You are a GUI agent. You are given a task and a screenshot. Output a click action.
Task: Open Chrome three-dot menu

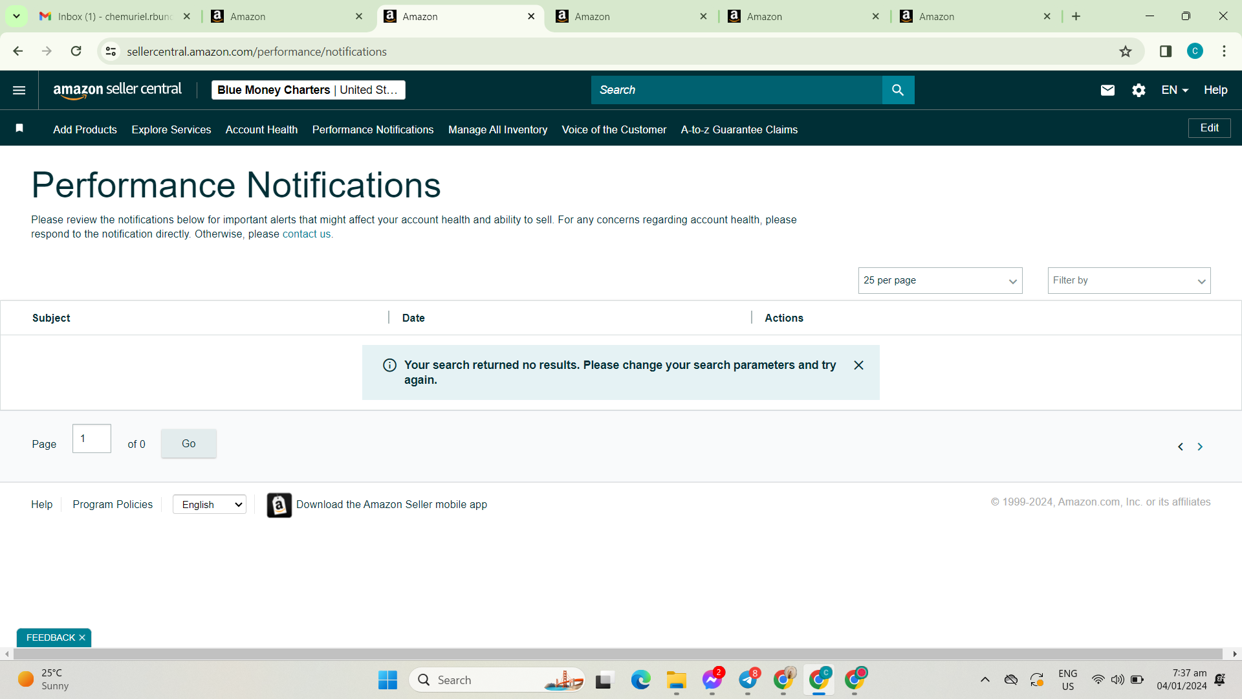tap(1224, 51)
